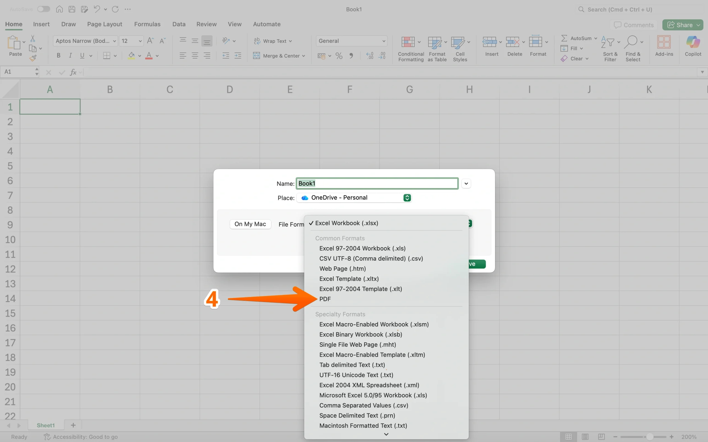Click the zoom slider handle
Viewport: 708px width, 442px height.
pyautogui.click(x=649, y=436)
